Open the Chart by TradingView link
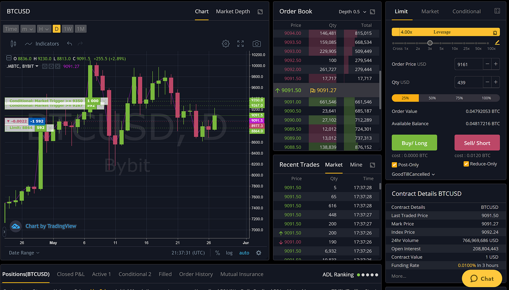The image size is (509, 290). coord(51,226)
